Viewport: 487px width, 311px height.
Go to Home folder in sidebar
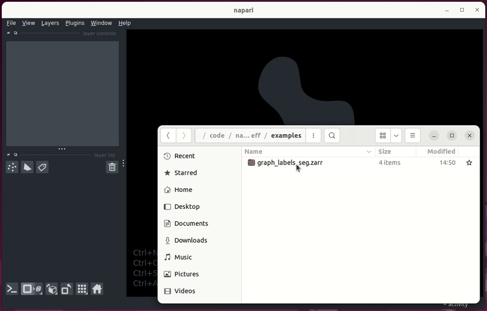pyautogui.click(x=200, y=190)
